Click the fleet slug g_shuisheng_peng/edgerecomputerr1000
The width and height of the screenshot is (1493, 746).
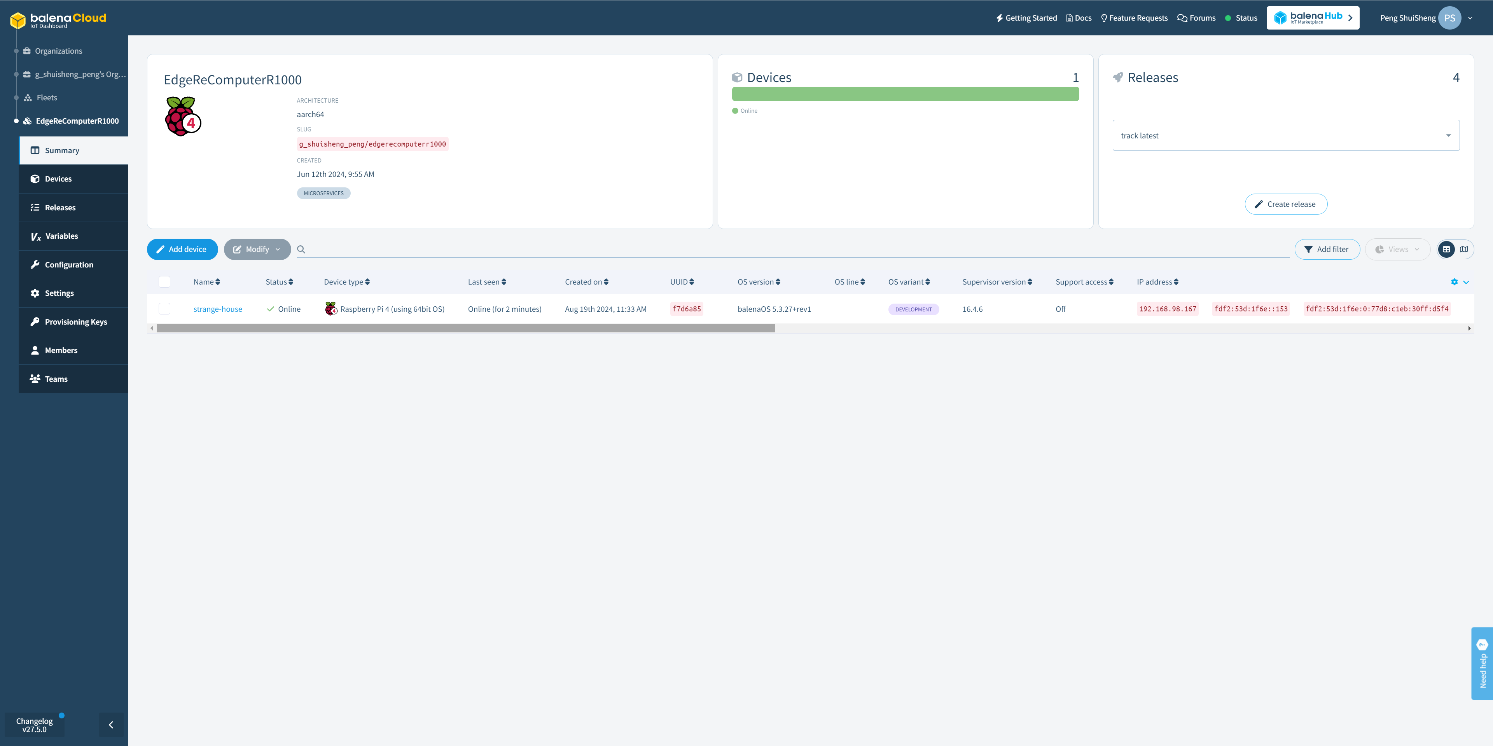coord(373,144)
